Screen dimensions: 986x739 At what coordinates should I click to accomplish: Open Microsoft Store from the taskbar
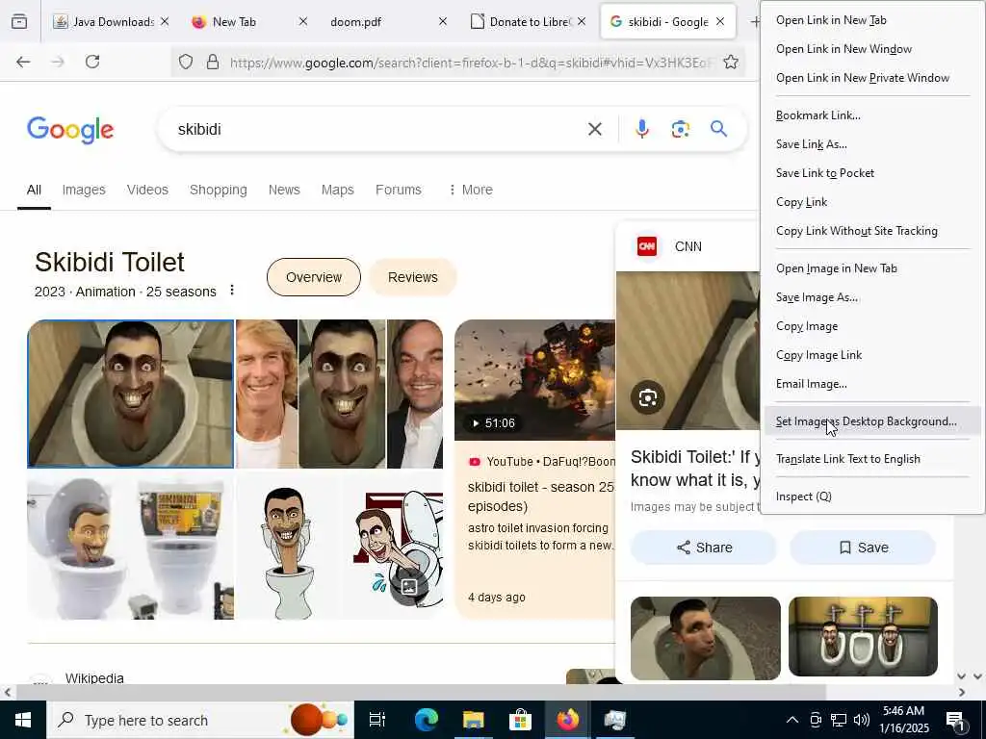[x=520, y=720]
